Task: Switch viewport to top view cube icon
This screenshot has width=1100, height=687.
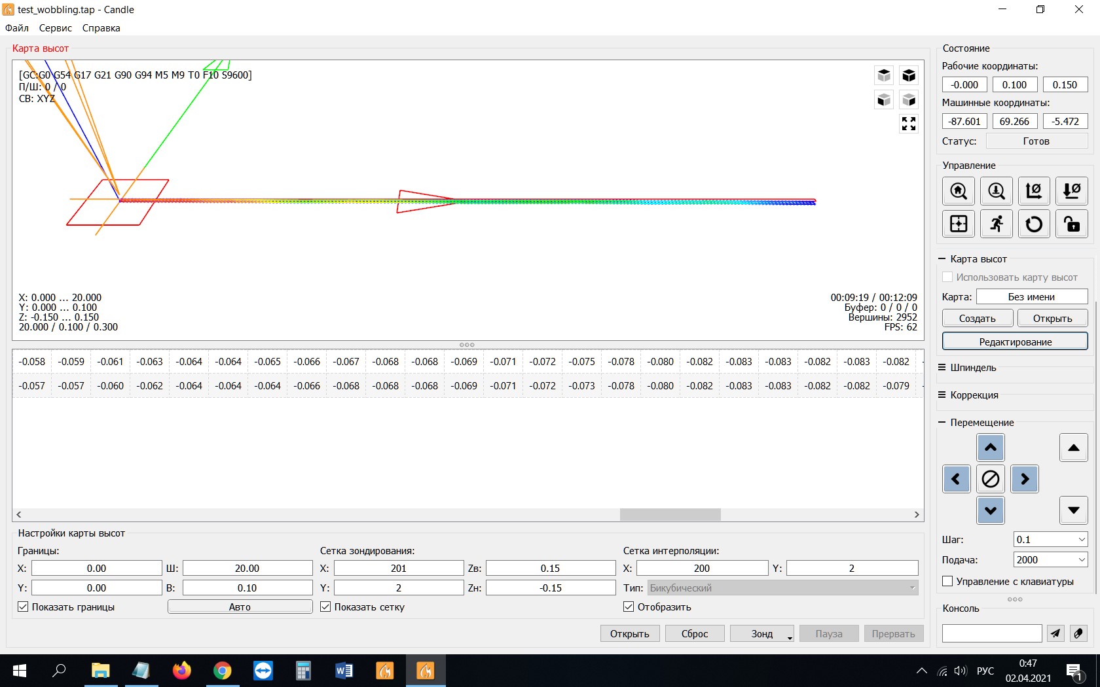Action: (884, 75)
